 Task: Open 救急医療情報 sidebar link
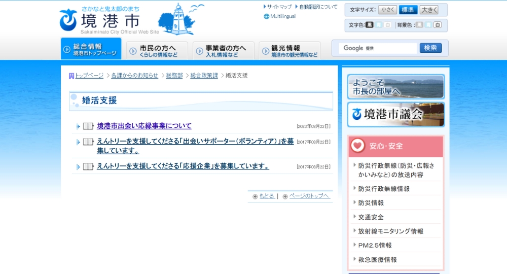tap(377, 260)
